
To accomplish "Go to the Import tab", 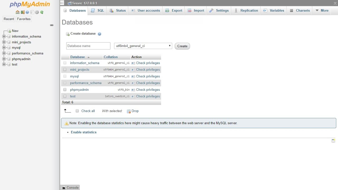I will tap(196, 11).
